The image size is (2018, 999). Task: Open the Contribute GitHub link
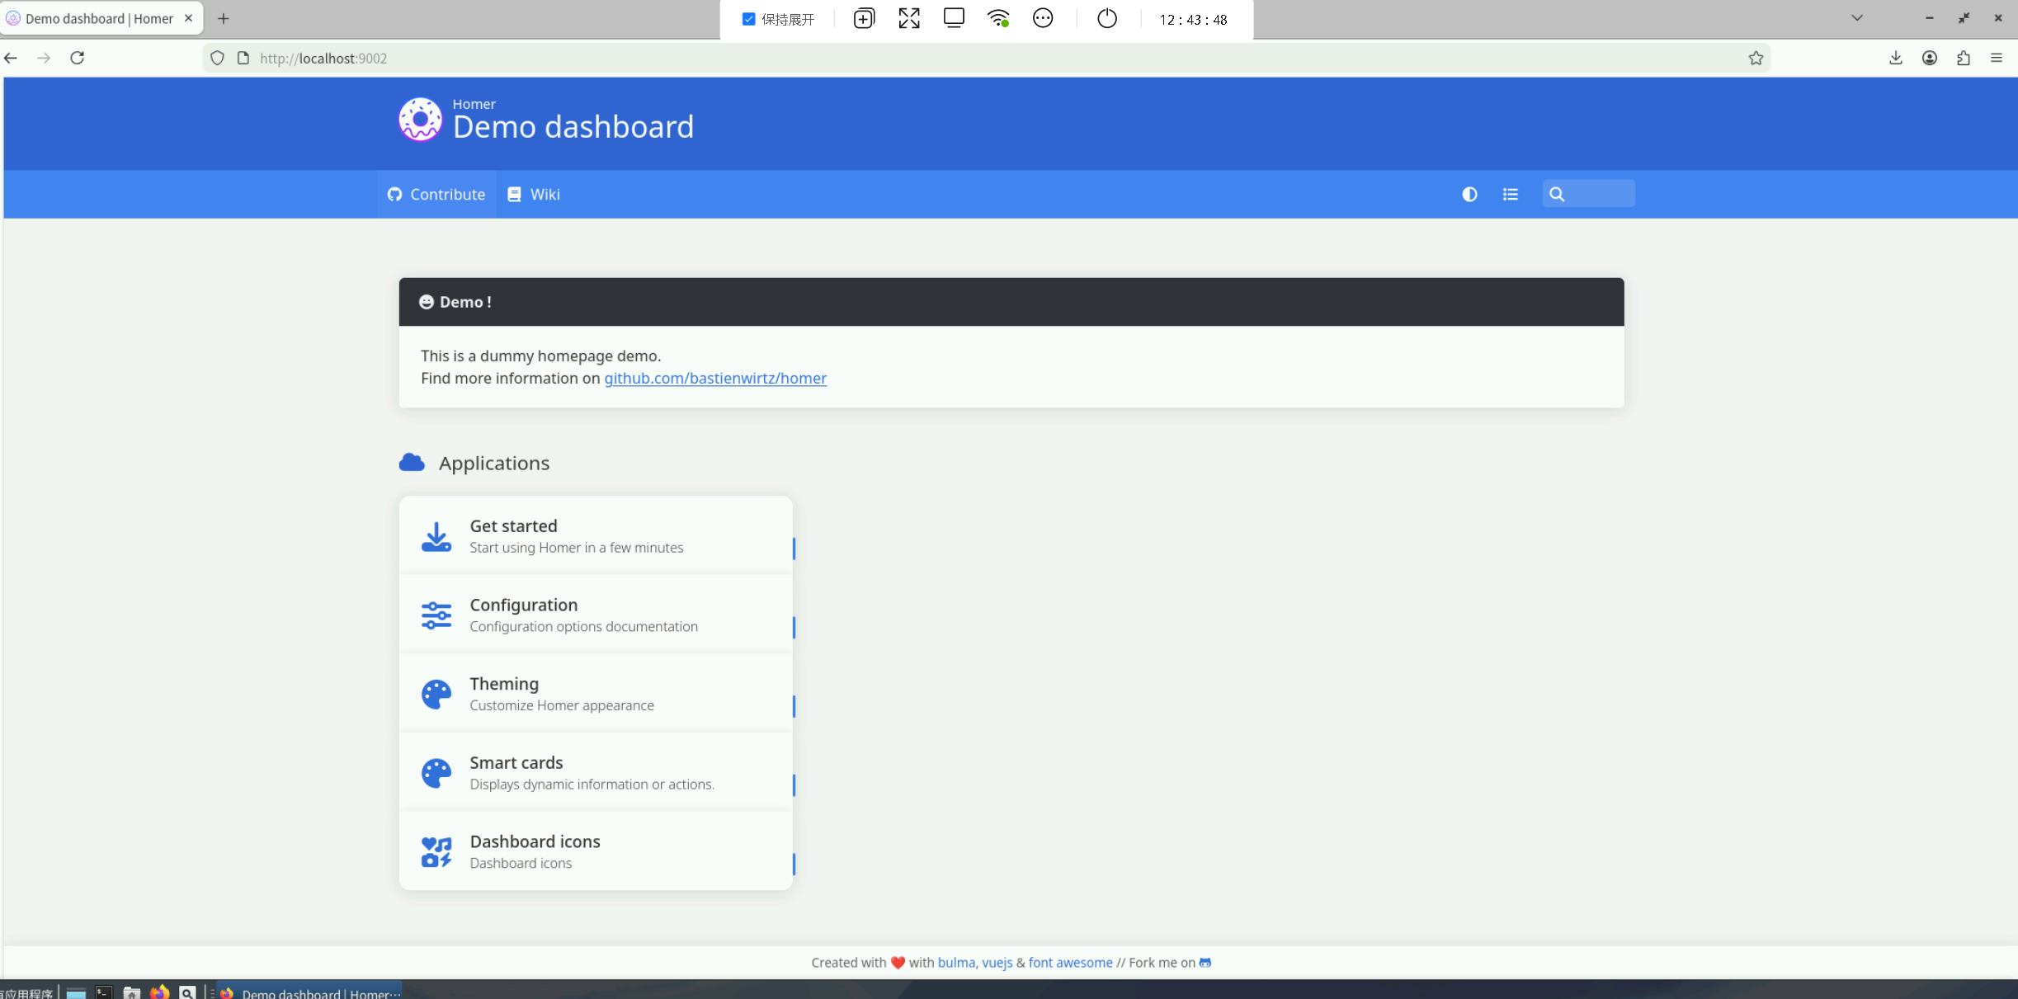(x=436, y=195)
